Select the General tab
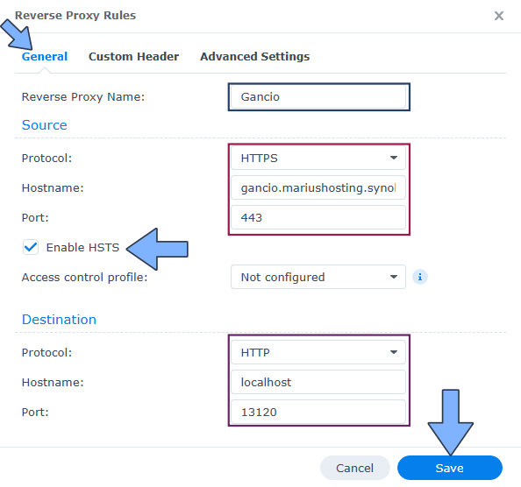The height and width of the screenshot is (487, 521). [45, 56]
